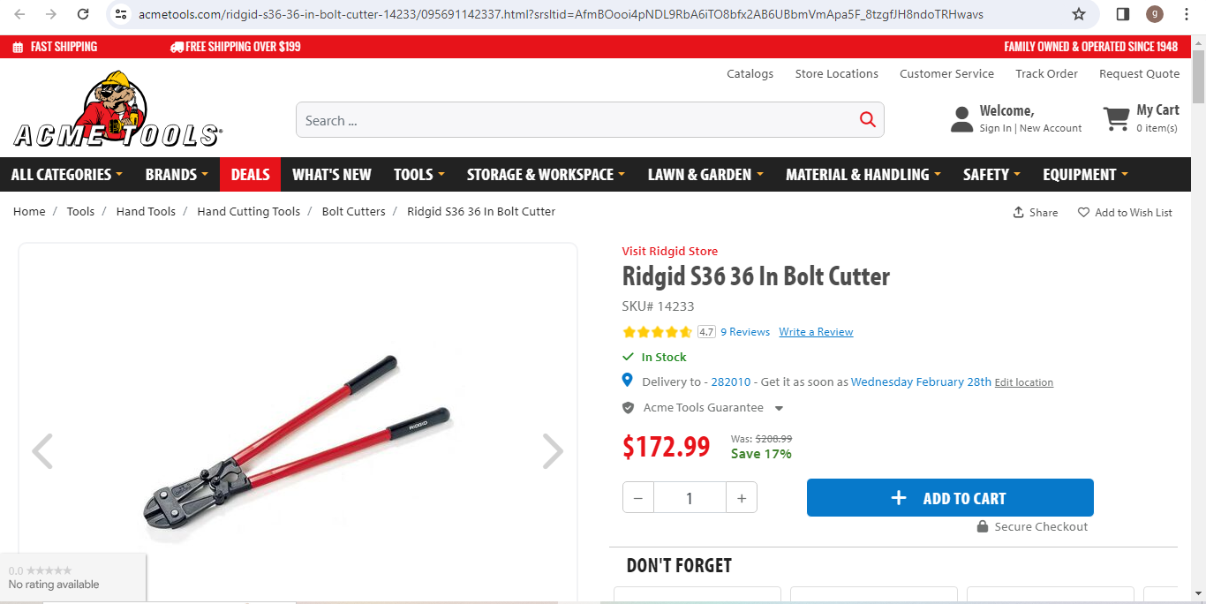Show previous product image with left arrow

click(x=42, y=451)
